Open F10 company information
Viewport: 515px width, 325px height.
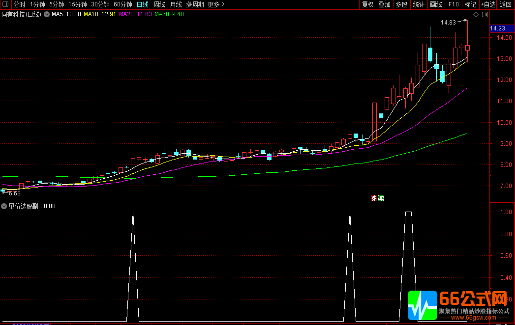click(x=453, y=4)
